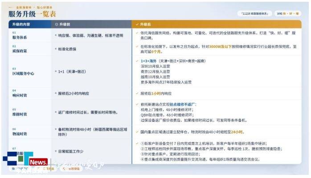Image resolution: width=311 pixels, height=178 pixels.
Task: Click the checkmark icon before 依托新建站点实现
Action: coord(137,104)
